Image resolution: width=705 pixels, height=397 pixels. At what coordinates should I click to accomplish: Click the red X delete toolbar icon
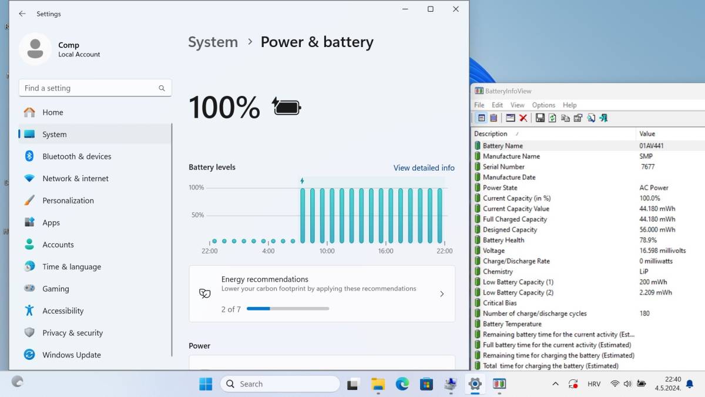click(x=523, y=118)
